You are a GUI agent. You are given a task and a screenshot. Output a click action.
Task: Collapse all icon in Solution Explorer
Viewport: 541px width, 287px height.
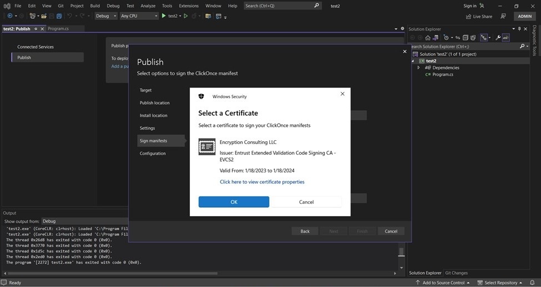(x=465, y=38)
